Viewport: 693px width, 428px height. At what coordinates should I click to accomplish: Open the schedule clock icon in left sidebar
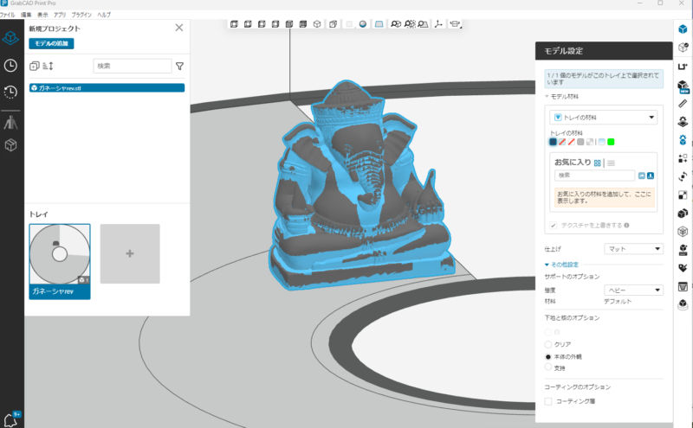10,65
